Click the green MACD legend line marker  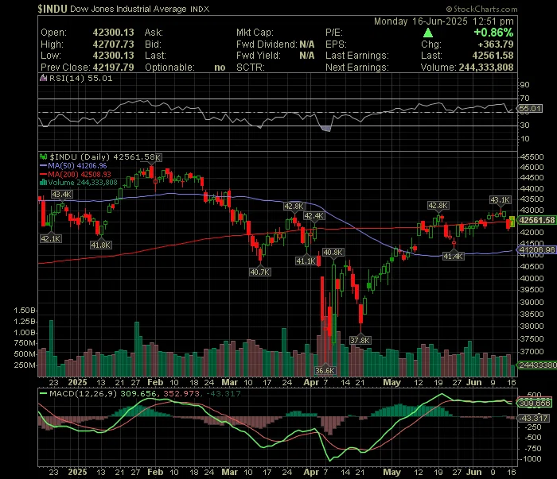(x=43, y=393)
